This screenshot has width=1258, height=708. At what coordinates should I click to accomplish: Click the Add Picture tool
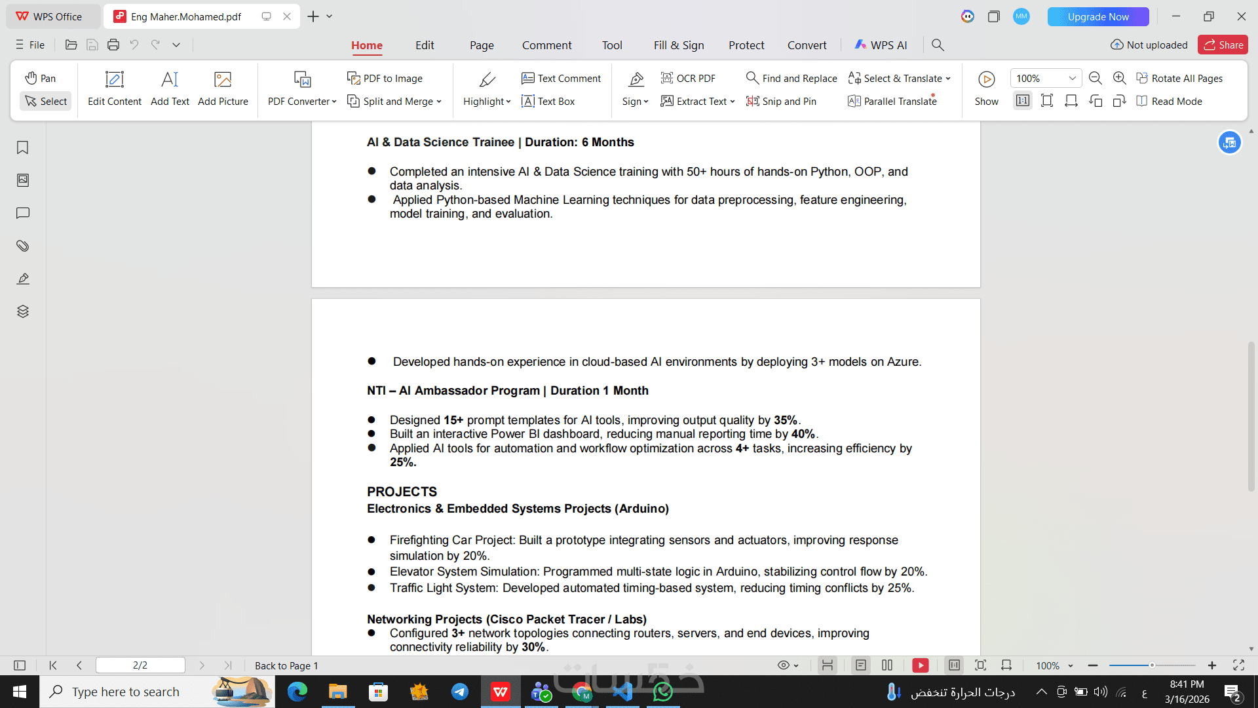(223, 88)
